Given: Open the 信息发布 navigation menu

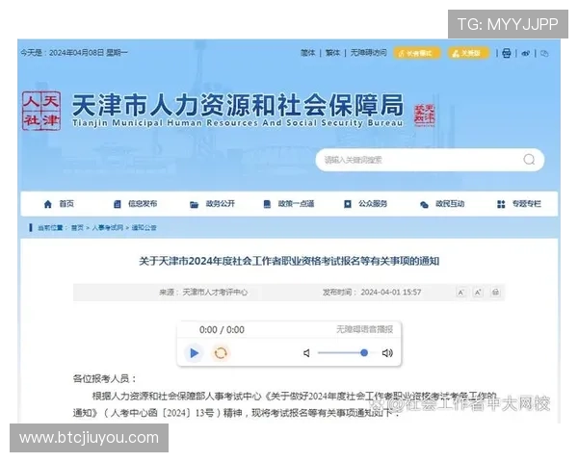Looking at the screenshot, I should point(135,204).
